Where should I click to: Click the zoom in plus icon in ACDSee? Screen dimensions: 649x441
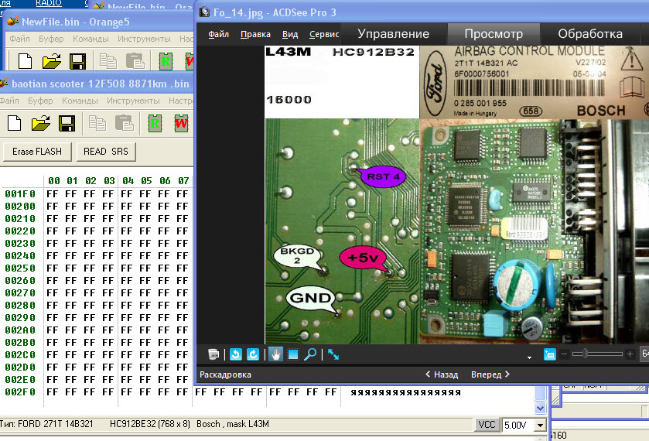point(630,354)
